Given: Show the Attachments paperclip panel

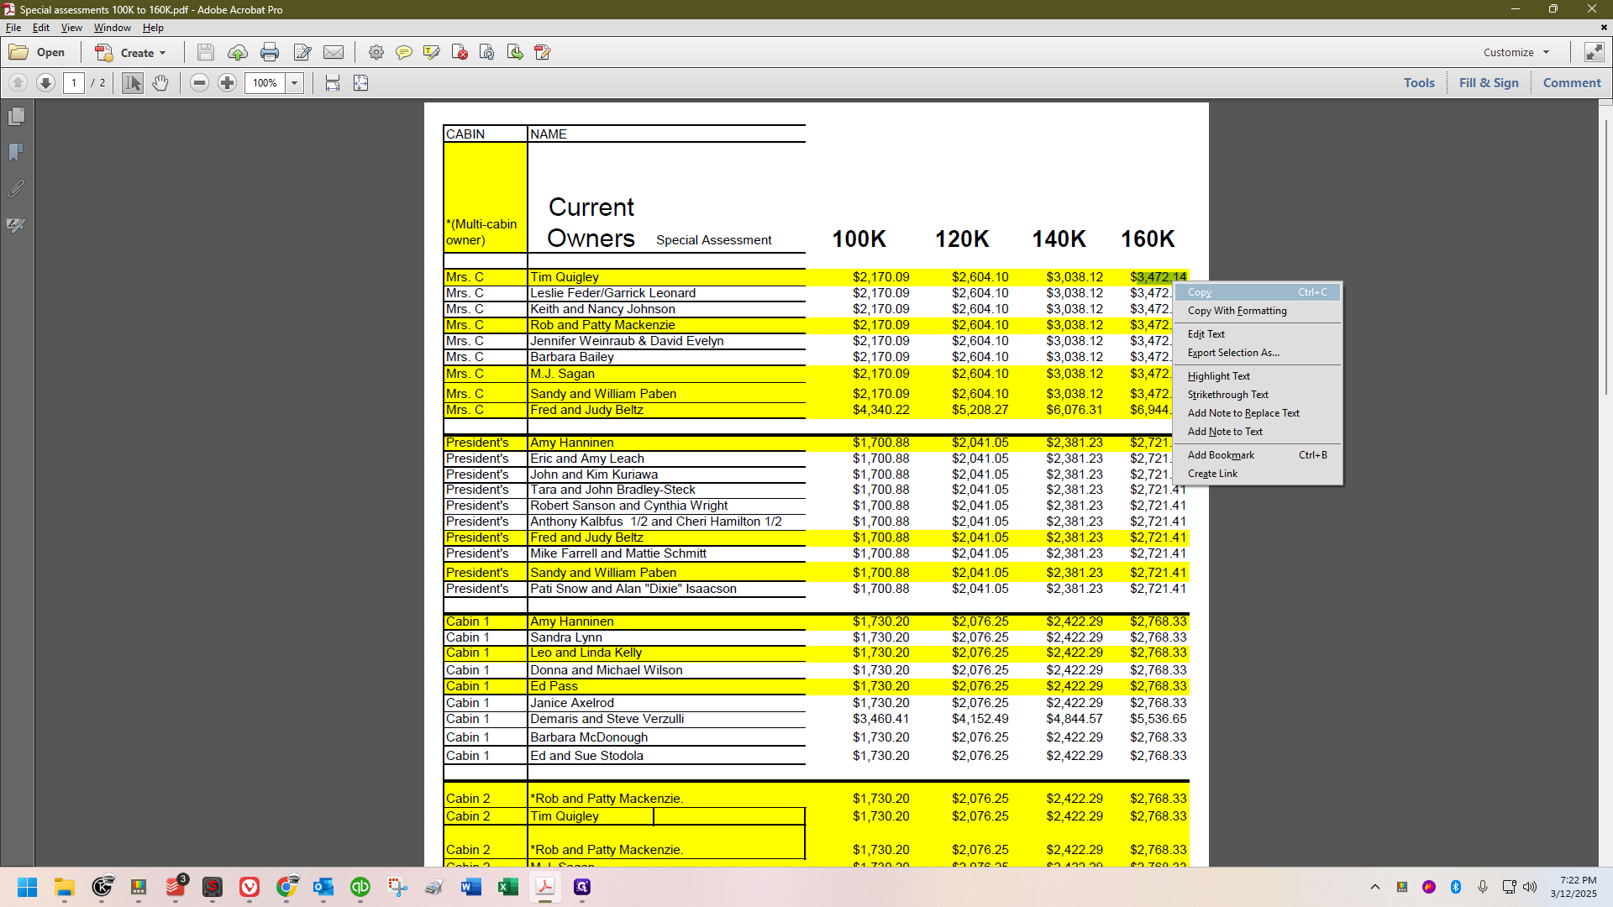Looking at the screenshot, I should click(x=16, y=189).
